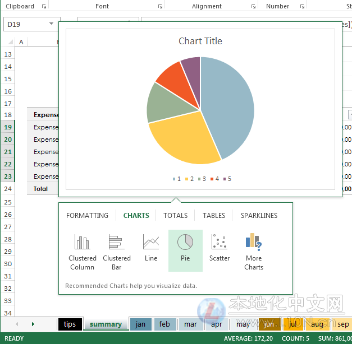Open the TABLES quick analysis tab

(x=214, y=216)
